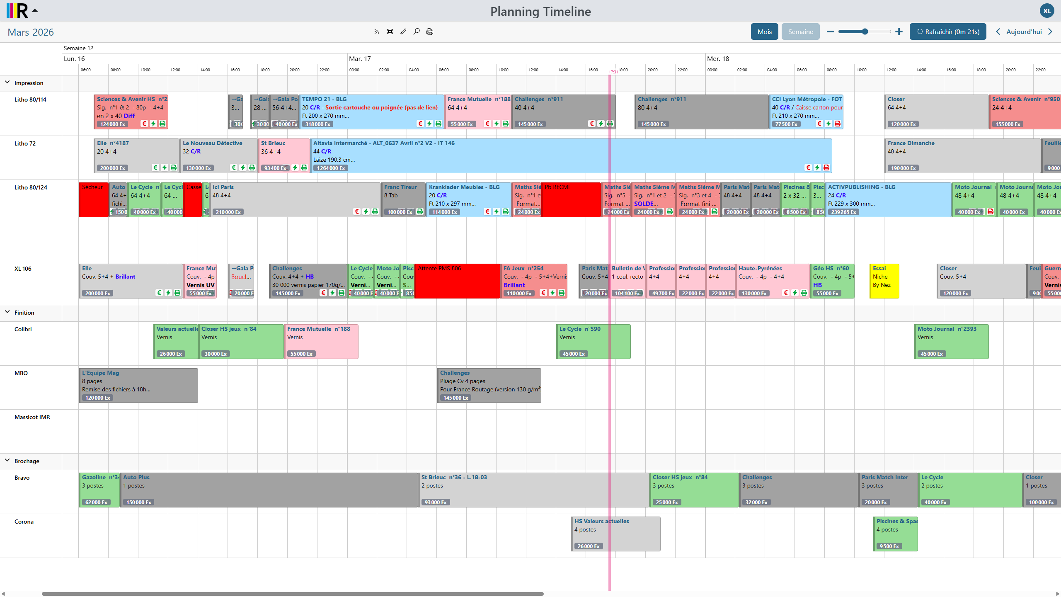Screen dimensions: 1061x597
Task: Open the logo dropdown arrow top left
Action: 35,10
